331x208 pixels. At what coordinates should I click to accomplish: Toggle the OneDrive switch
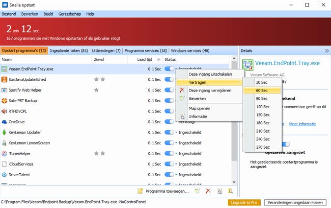169,122
